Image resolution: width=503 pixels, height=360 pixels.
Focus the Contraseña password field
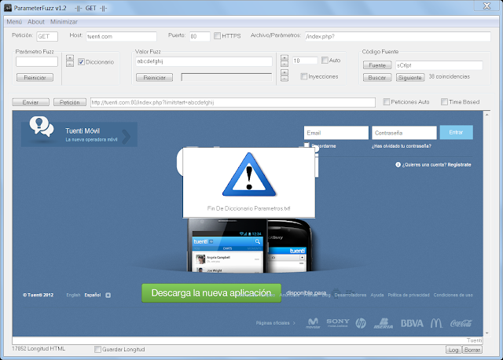[404, 133]
